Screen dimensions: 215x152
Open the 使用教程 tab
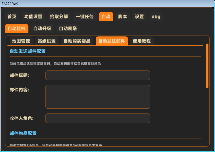pyautogui.click(x=142, y=41)
